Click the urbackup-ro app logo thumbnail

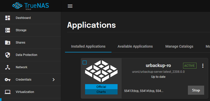tap(101, 71)
